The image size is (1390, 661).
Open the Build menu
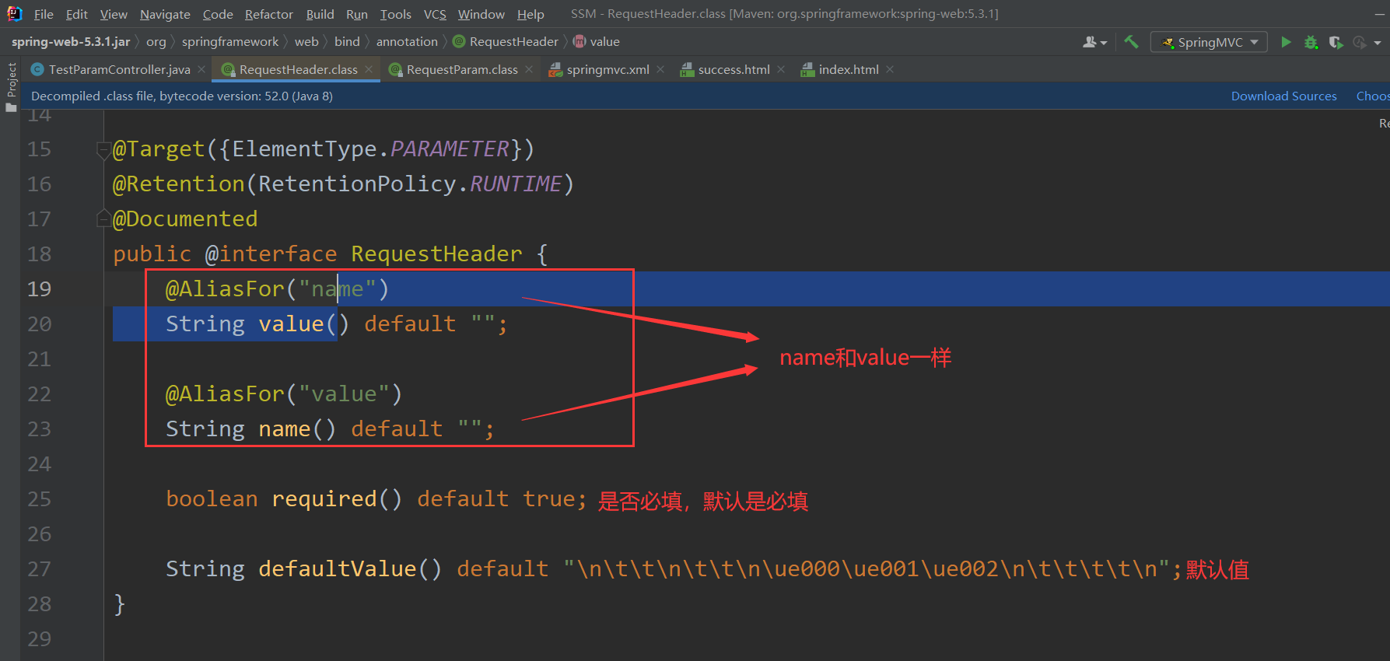320,14
